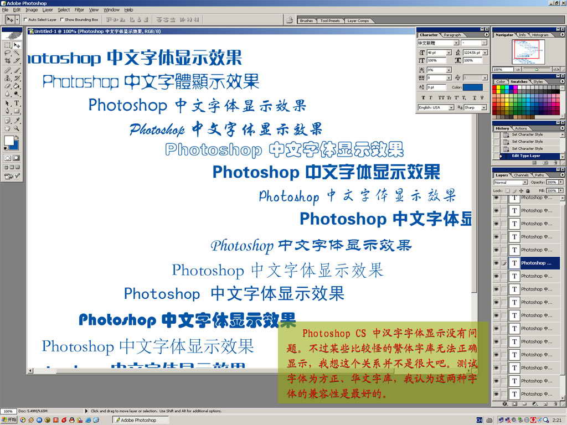This screenshot has width=567, height=425.
Task: Toggle eye of topmost visible layer
Action: pos(496,198)
